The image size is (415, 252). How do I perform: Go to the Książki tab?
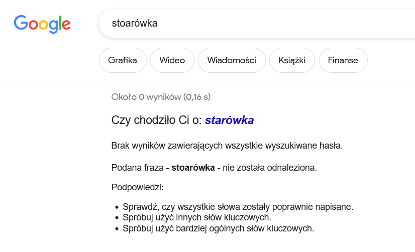(292, 60)
